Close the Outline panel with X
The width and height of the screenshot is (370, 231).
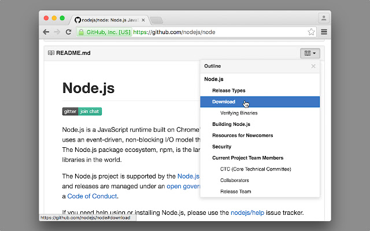coord(313,66)
